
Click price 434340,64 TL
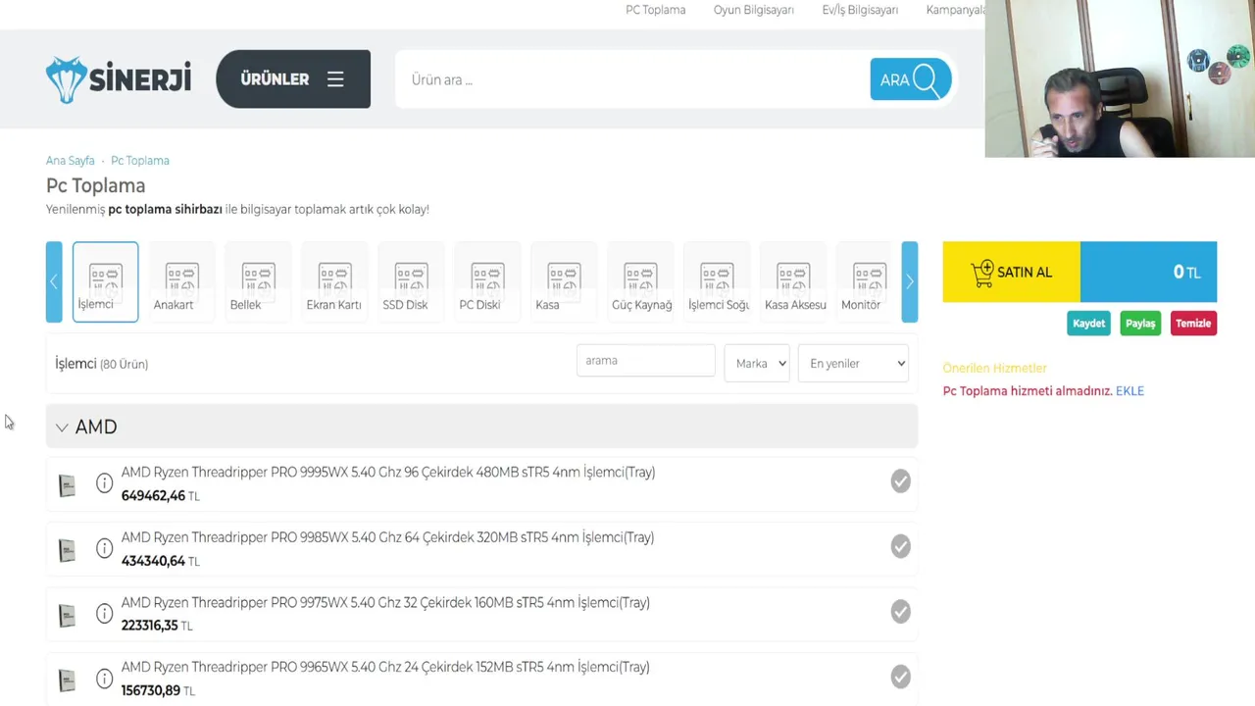coord(160,561)
